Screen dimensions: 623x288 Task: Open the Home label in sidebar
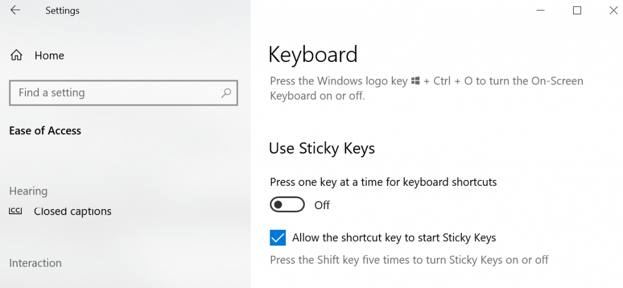coord(49,55)
